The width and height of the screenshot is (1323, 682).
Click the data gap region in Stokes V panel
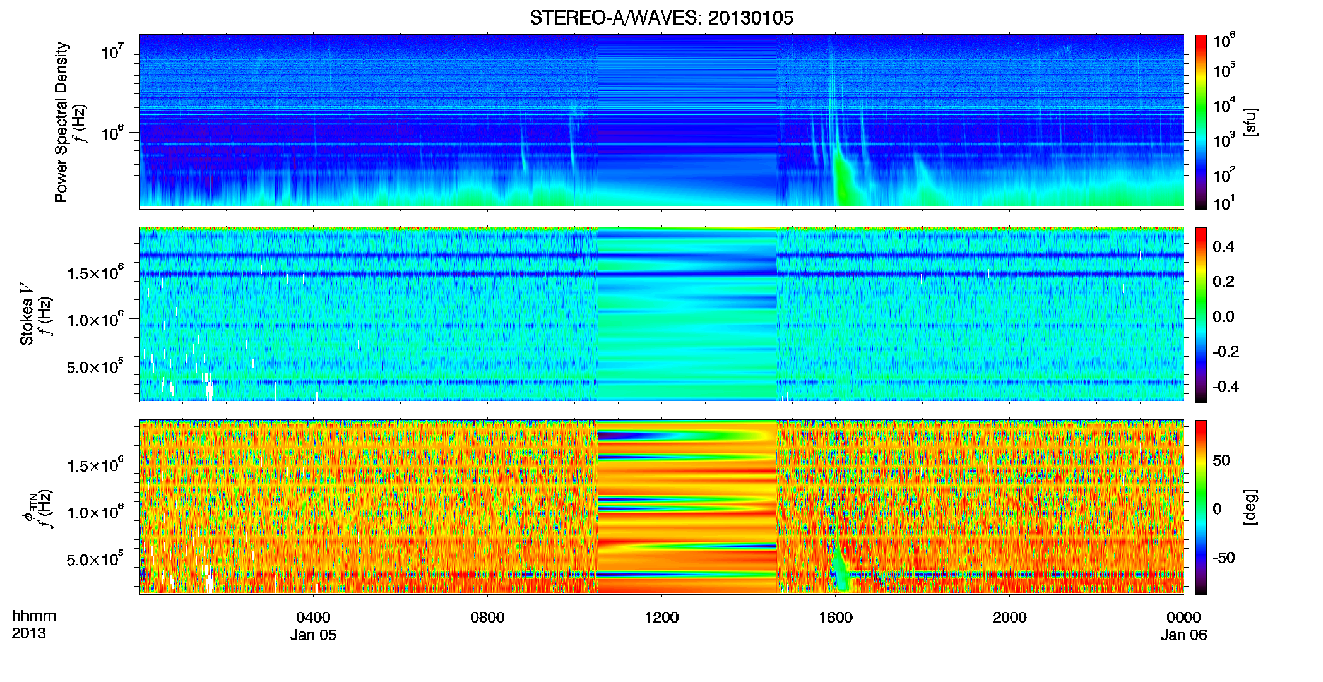687,314
